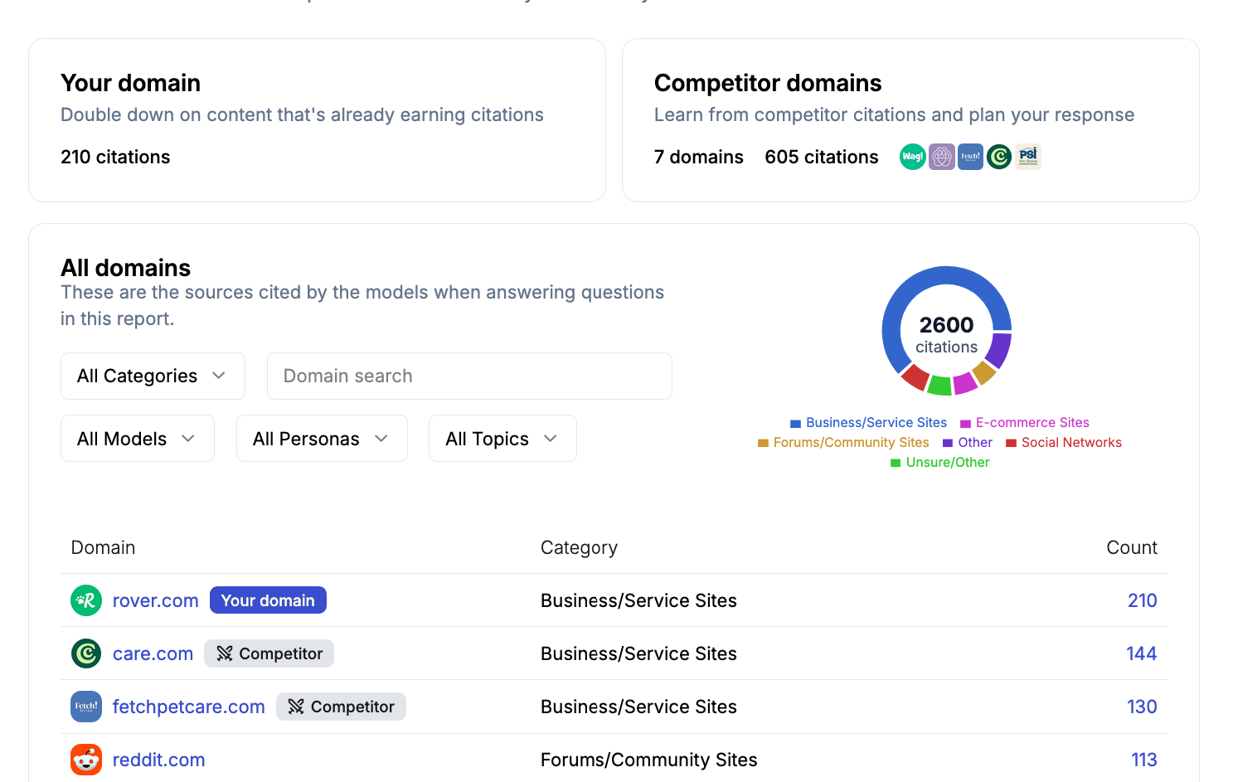
Task: Click the Your domain badge beside rover.com
Action: click(x=268, y=600)
